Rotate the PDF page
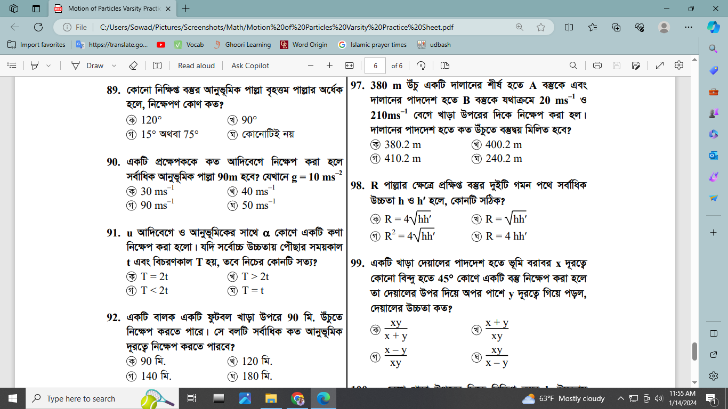Image resolution: width=728 pixels, height=409 pixels. [x=421, y=66]
